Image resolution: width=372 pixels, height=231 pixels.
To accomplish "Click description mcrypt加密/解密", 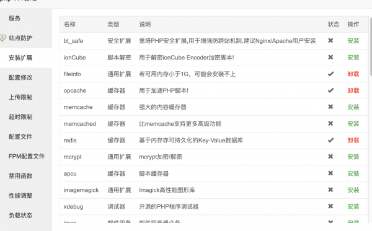I will [161, 157].
